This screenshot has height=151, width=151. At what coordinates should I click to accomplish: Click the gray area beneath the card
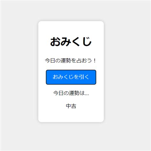tap(71, 137)
